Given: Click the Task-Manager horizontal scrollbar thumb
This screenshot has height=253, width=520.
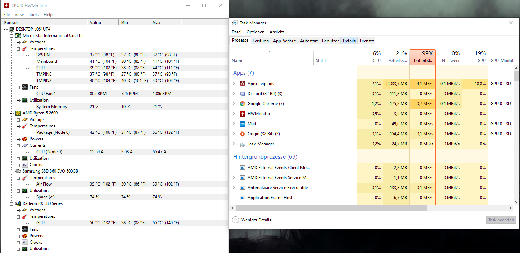Looking at the screenshot, I should 331,208.
